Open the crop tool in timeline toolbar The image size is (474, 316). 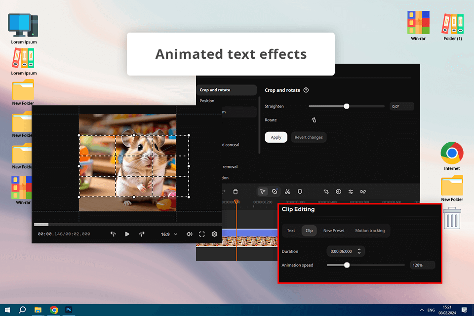326,192
